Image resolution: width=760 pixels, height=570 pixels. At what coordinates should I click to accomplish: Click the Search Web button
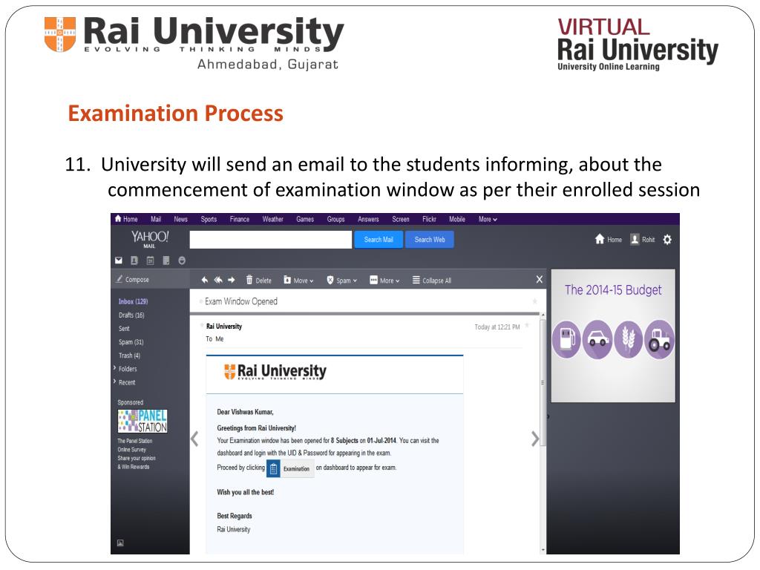tap(430, 240)
